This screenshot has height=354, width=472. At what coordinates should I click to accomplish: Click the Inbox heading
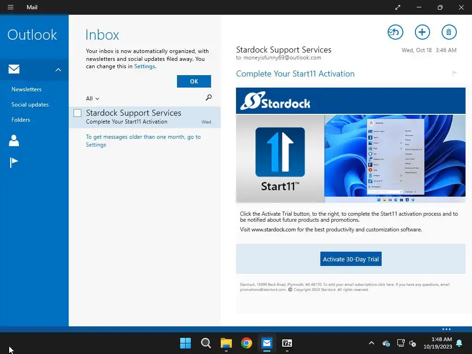pyautogui.click(x=102, y=35)
